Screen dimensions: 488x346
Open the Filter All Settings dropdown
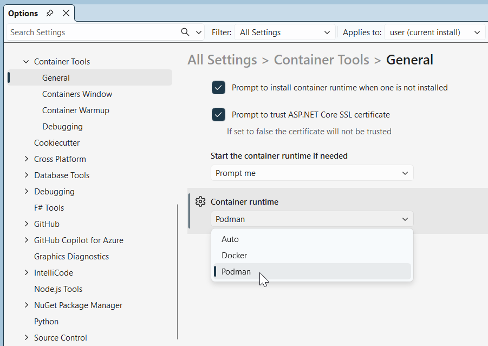click(x=284, y=32)
